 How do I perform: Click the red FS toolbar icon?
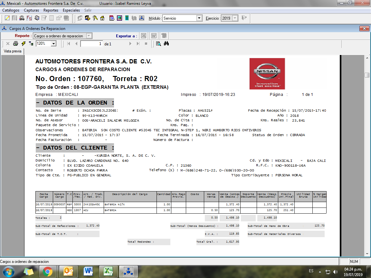pyautogui.click(x=29, y=18)
